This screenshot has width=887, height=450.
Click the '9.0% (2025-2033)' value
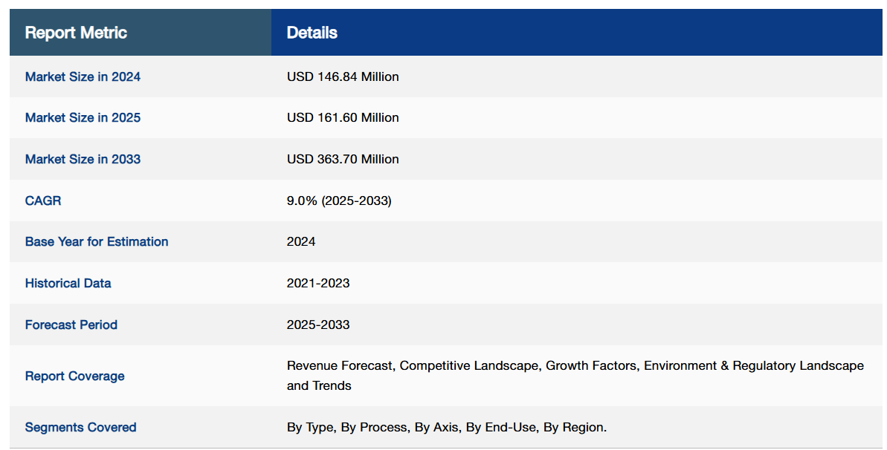click(338, 200)
